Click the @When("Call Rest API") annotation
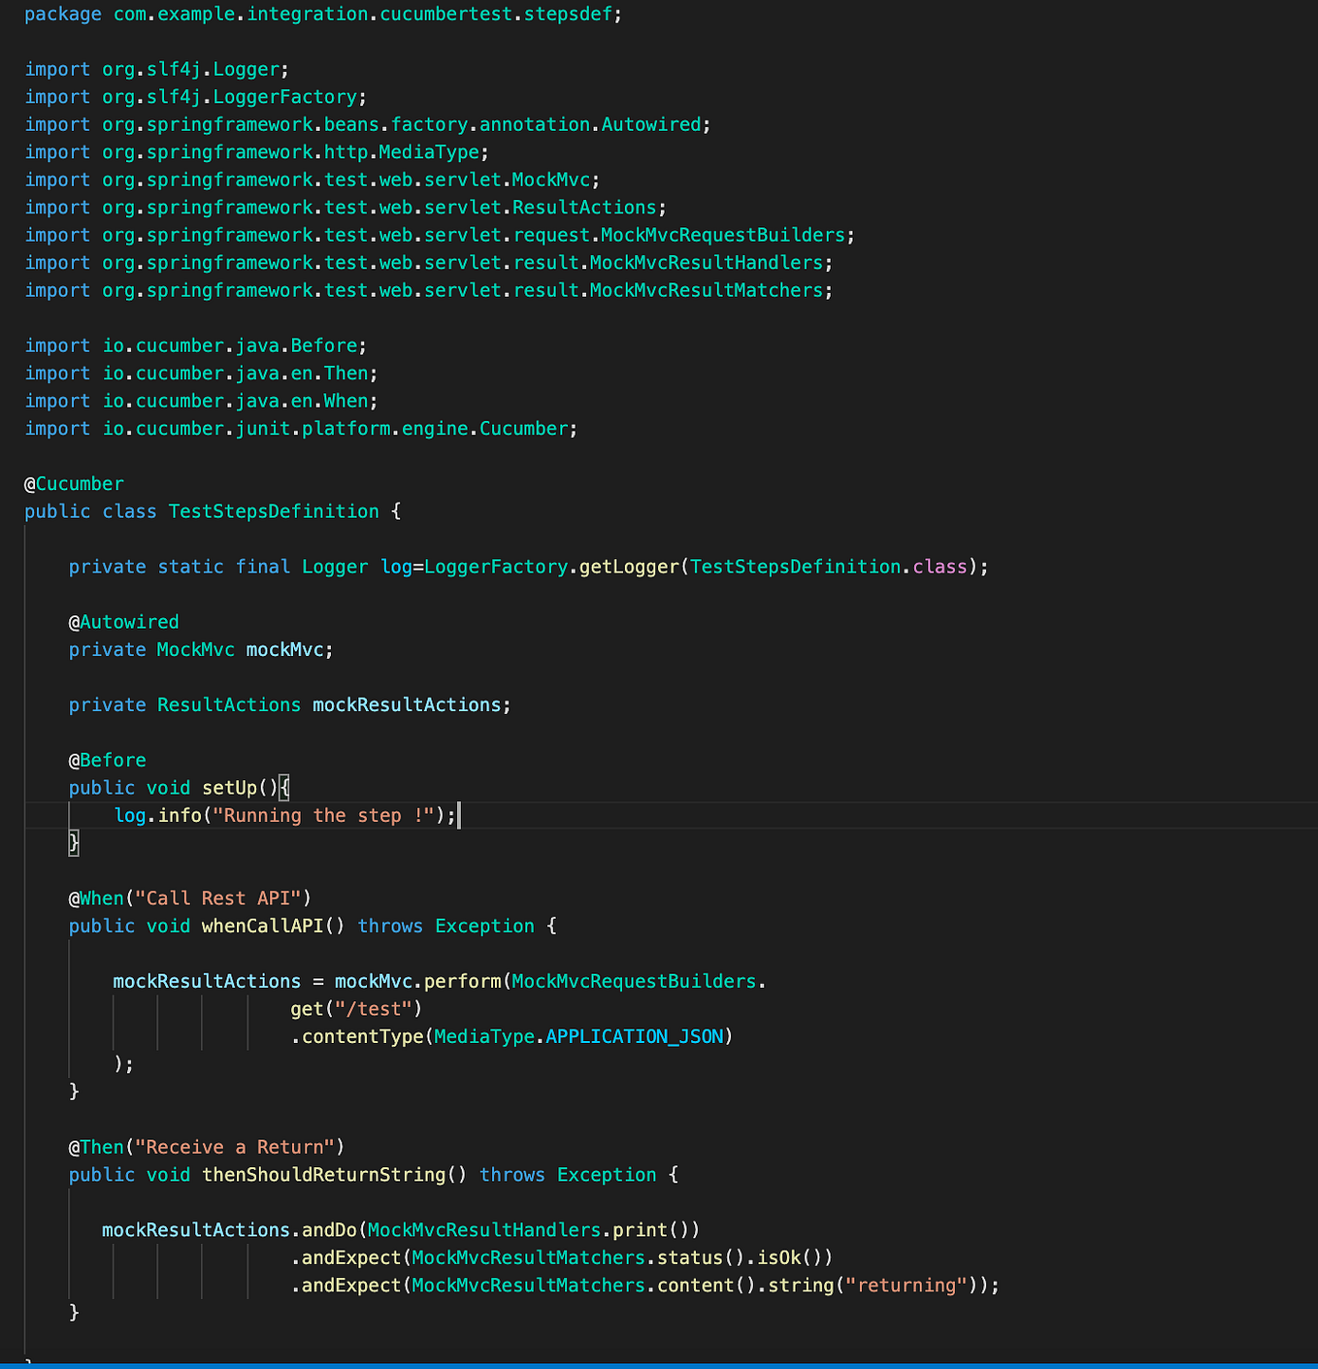 click(189, 897)
